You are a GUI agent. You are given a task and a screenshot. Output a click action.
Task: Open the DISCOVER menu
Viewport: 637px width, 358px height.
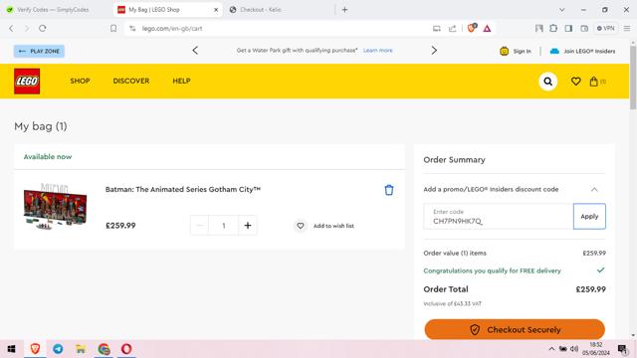[x=131, y=81]
